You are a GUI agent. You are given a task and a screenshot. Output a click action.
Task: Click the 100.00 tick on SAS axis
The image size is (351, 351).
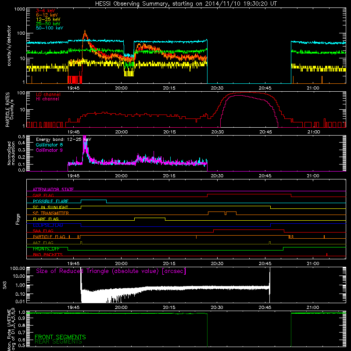pos(18,269)
